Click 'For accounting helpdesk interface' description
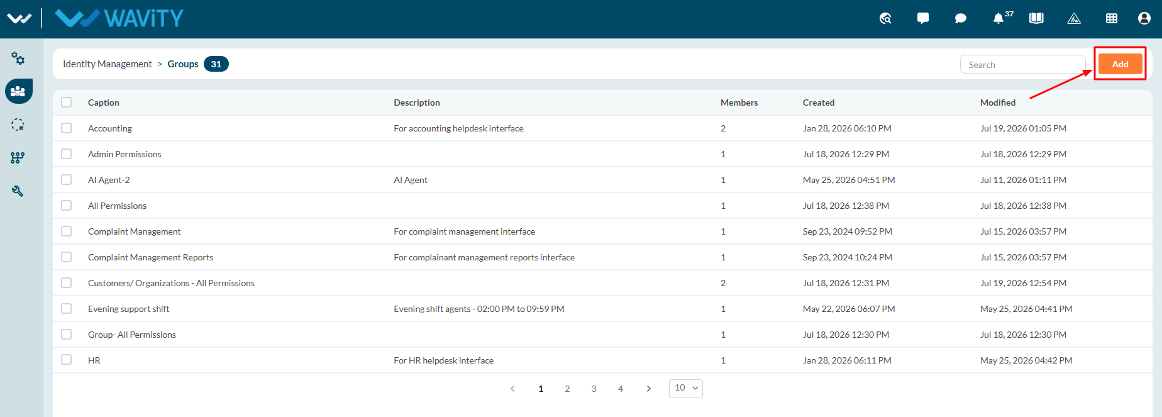1162x417 pixels. (458, 128)
